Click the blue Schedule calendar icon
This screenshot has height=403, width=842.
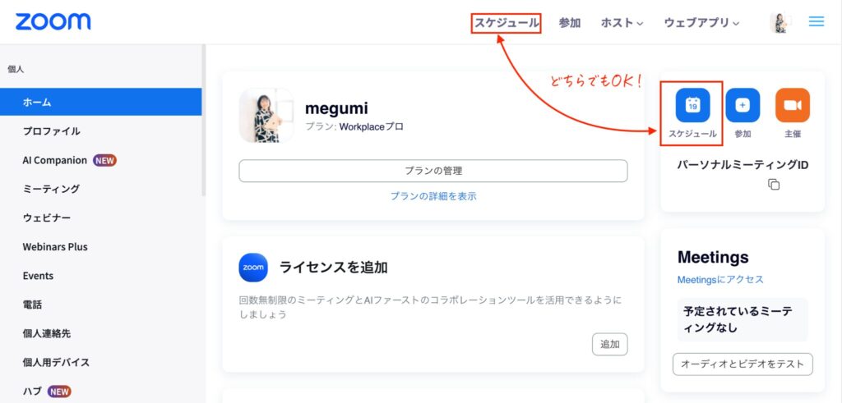click(692, 105)
